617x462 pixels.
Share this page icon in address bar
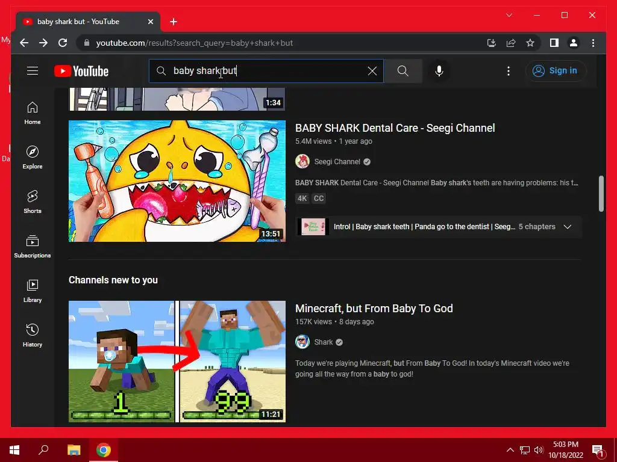pos(511,43)
